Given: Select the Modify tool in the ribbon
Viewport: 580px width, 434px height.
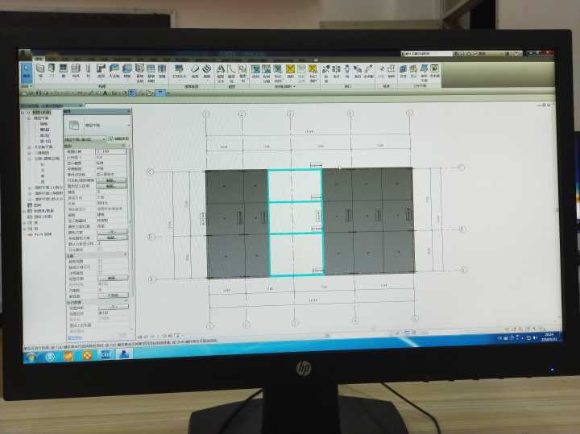Looking at the screenshot, I should (27, 72).
